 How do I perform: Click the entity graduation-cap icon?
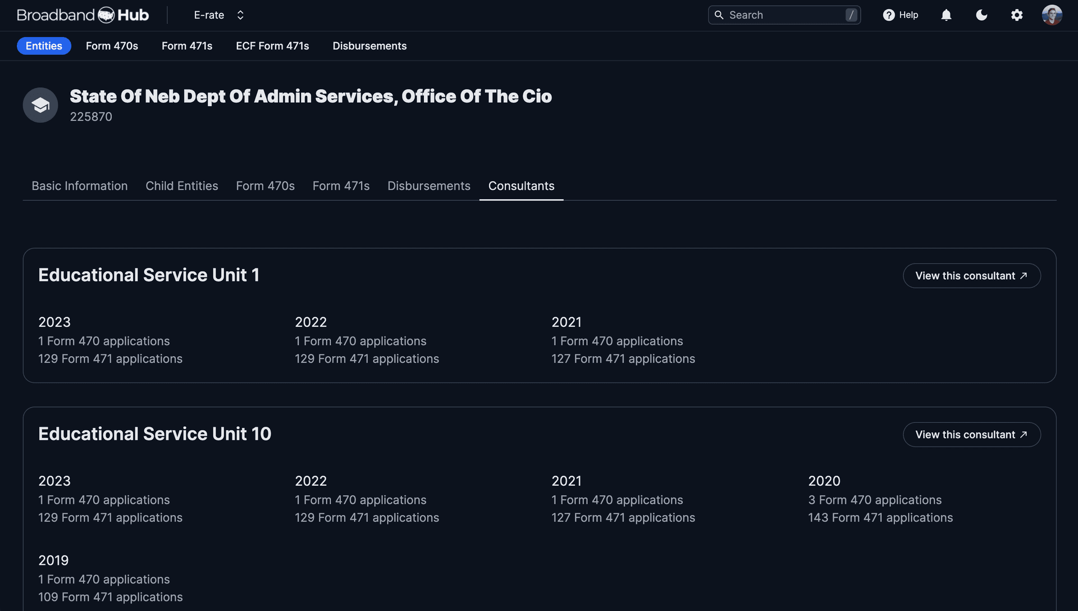pos(40,105)
